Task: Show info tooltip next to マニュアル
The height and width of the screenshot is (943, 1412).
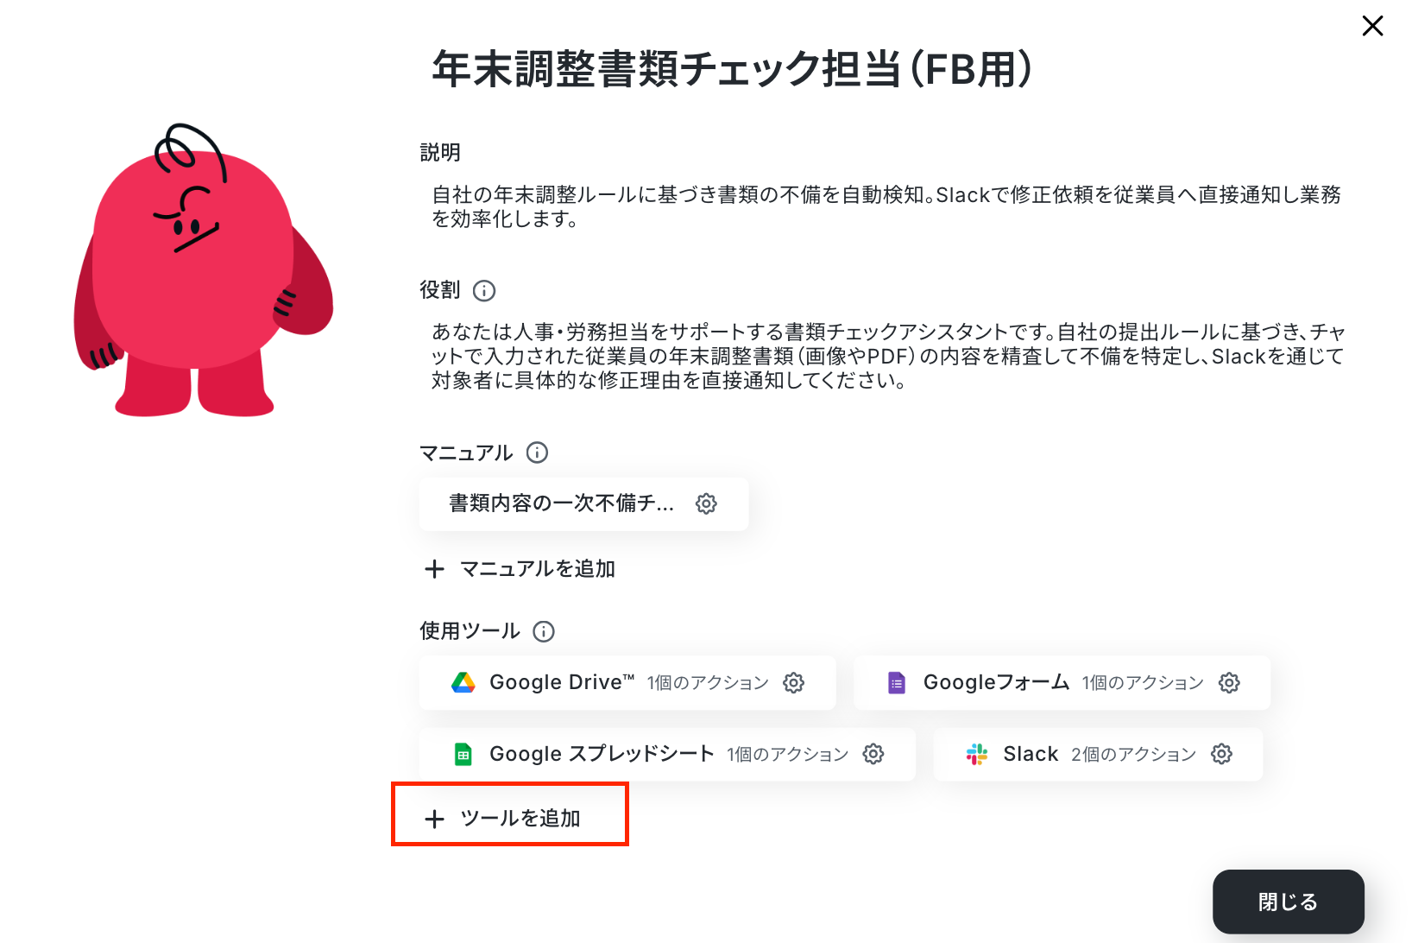Action: click(537, 453)
